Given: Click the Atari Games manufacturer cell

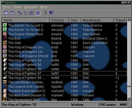Looking at the screenshot, I should (91, 34).
